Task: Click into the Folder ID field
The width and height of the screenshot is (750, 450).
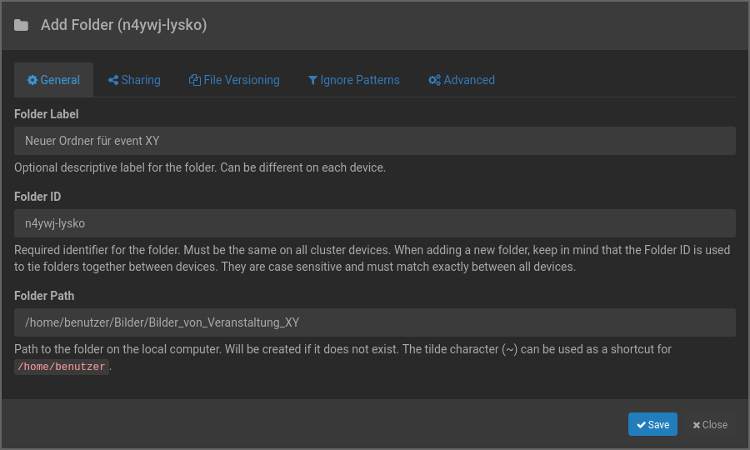Action: pyautogui.click(x=374, y=223)
